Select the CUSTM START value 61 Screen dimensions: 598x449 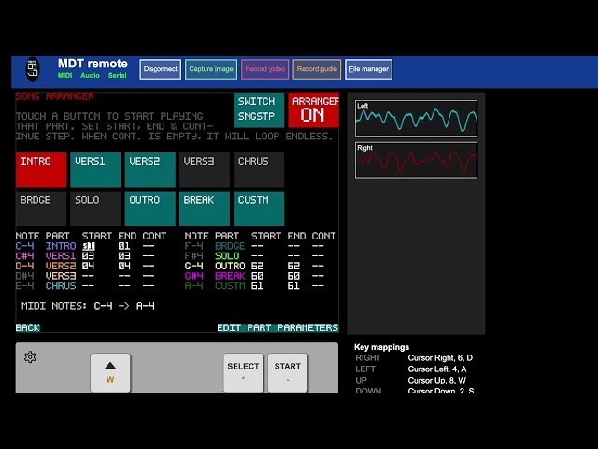258,286
